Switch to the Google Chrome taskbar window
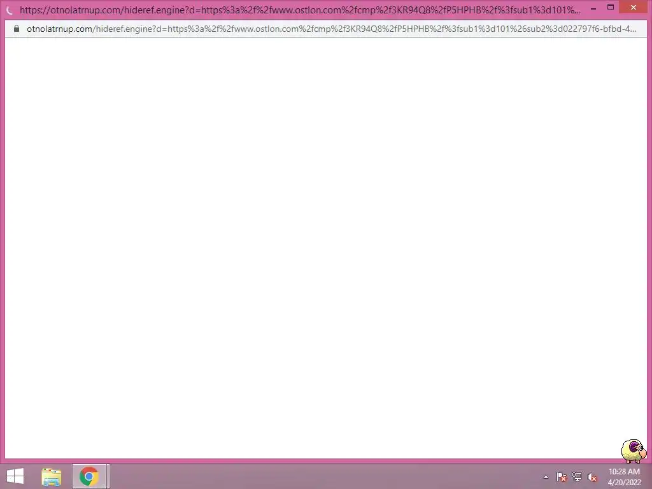The height and width of the screenshot is (489, 652). (89, 476)
